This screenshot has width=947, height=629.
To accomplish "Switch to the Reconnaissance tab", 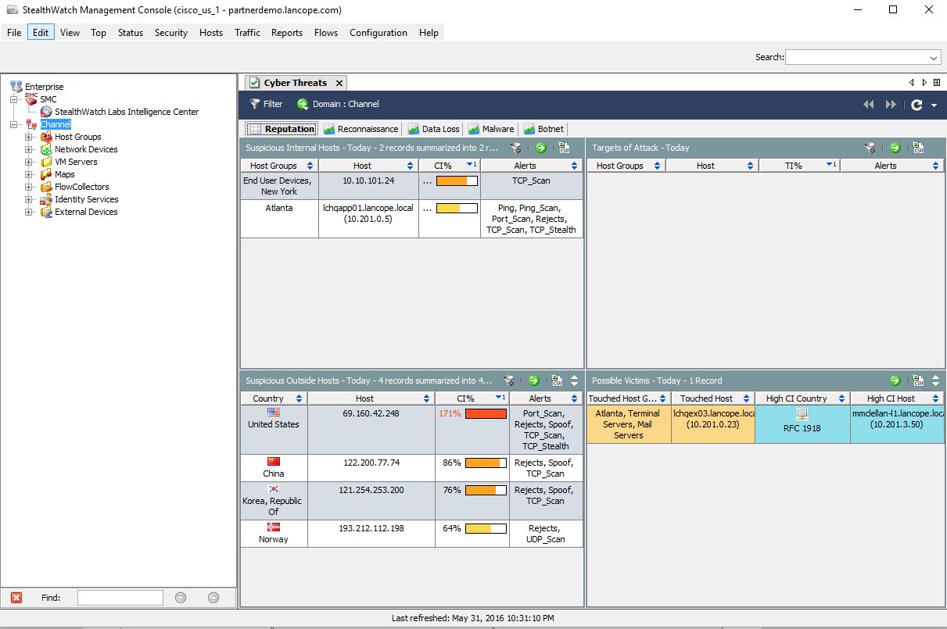I will coord(361,129).
